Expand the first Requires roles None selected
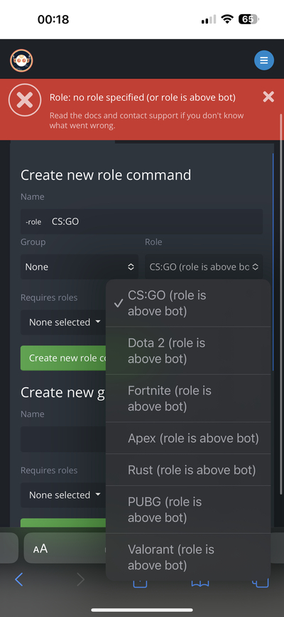The height and width of the screenshot is (617, 284). (x=65, y=322)
